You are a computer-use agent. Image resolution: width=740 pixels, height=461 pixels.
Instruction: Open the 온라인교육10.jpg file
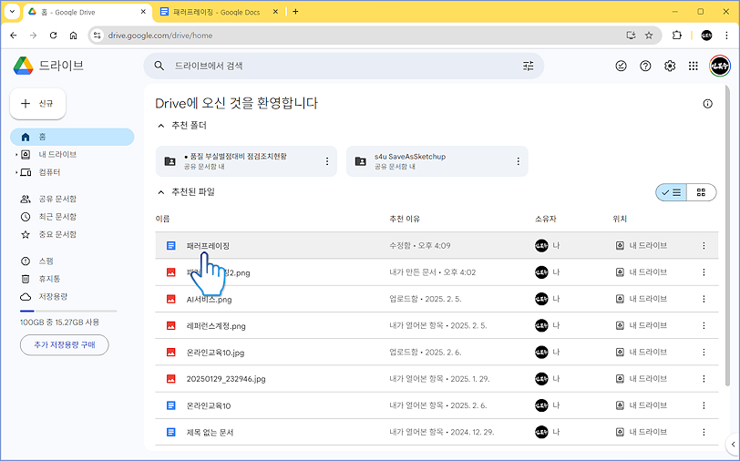pos(215,353)
